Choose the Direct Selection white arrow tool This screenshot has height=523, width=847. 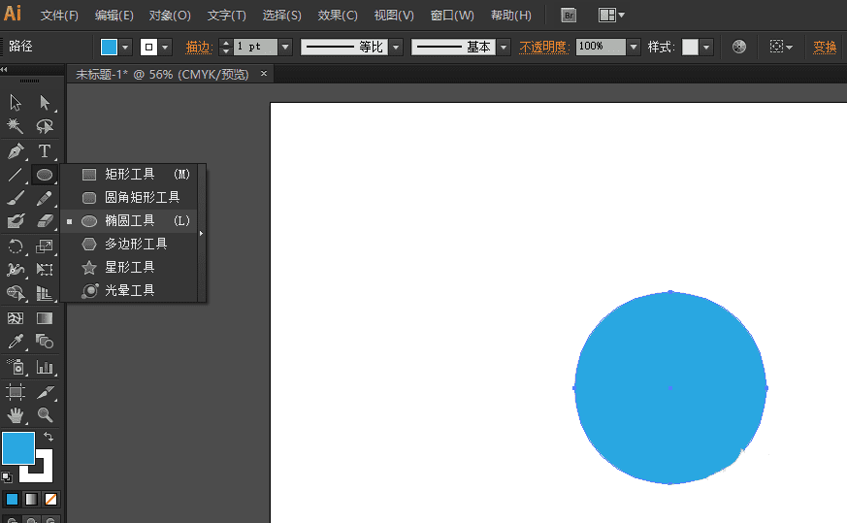pyautogui.click(x=45, y=102)
